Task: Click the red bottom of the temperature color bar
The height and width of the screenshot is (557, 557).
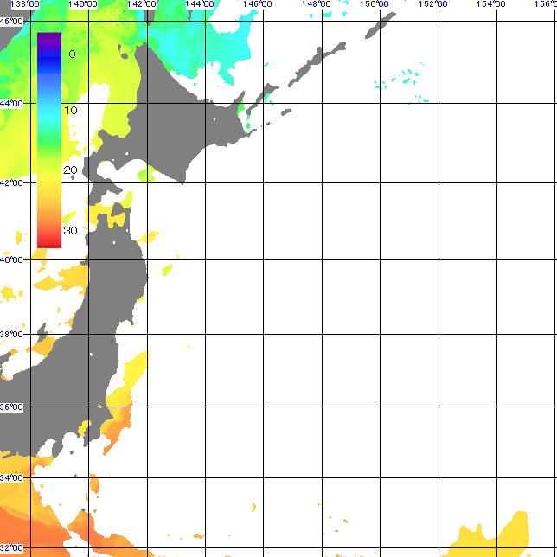Action: click(x=49, y=241)
